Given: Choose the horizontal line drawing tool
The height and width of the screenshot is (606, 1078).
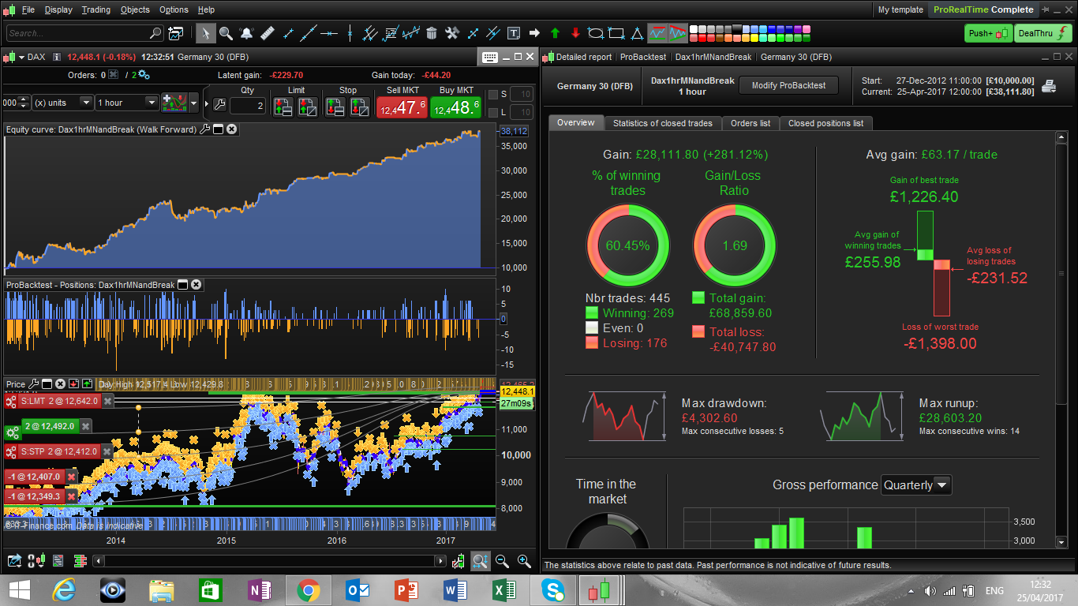Looking at the screenshot, I should point(328,33).
